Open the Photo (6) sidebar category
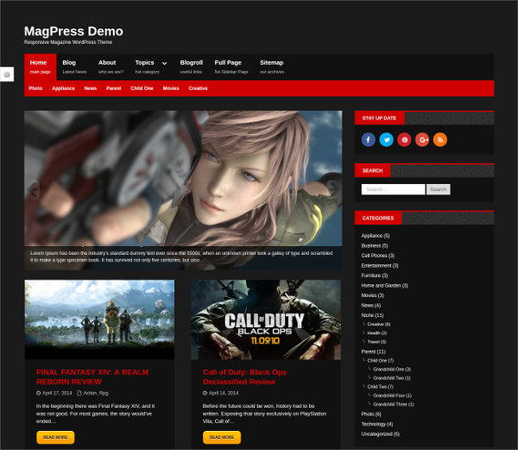This screenshot has width=518, height=450. click(371, 414)
